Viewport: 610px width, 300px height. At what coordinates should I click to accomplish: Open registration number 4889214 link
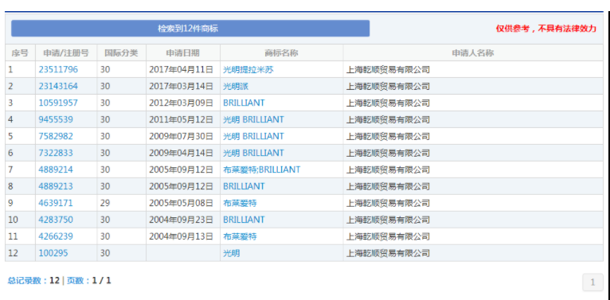click(x=56, y=169)
